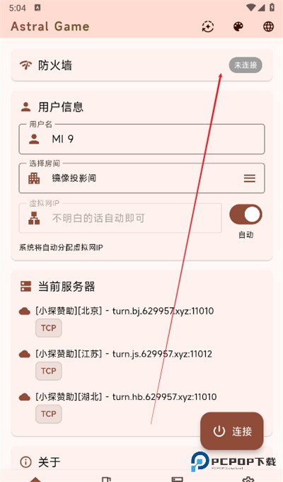Tap the refresh sparkle icon in header

(x=208, y=27)
